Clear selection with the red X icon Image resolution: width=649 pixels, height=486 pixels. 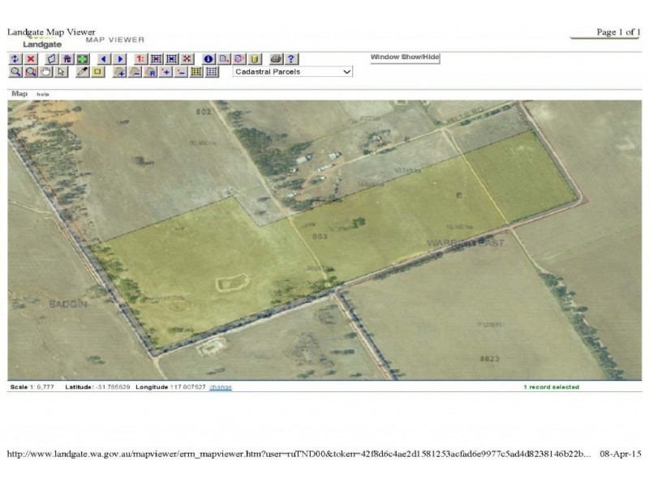tap(29, 58)
